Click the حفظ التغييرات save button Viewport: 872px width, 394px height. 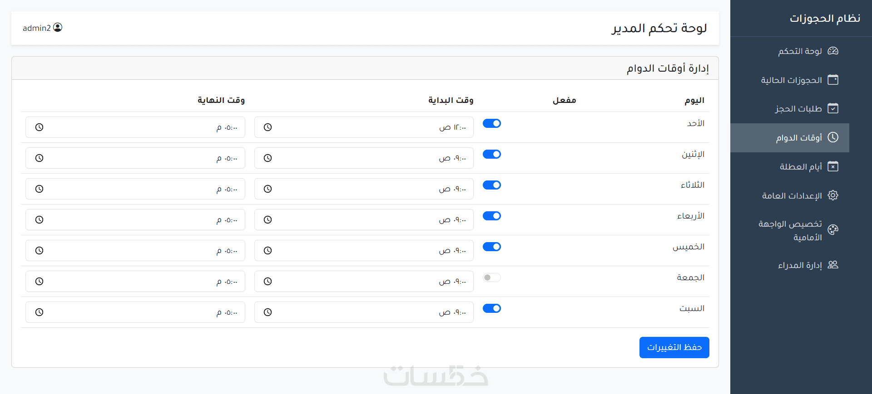pos(674,347)
